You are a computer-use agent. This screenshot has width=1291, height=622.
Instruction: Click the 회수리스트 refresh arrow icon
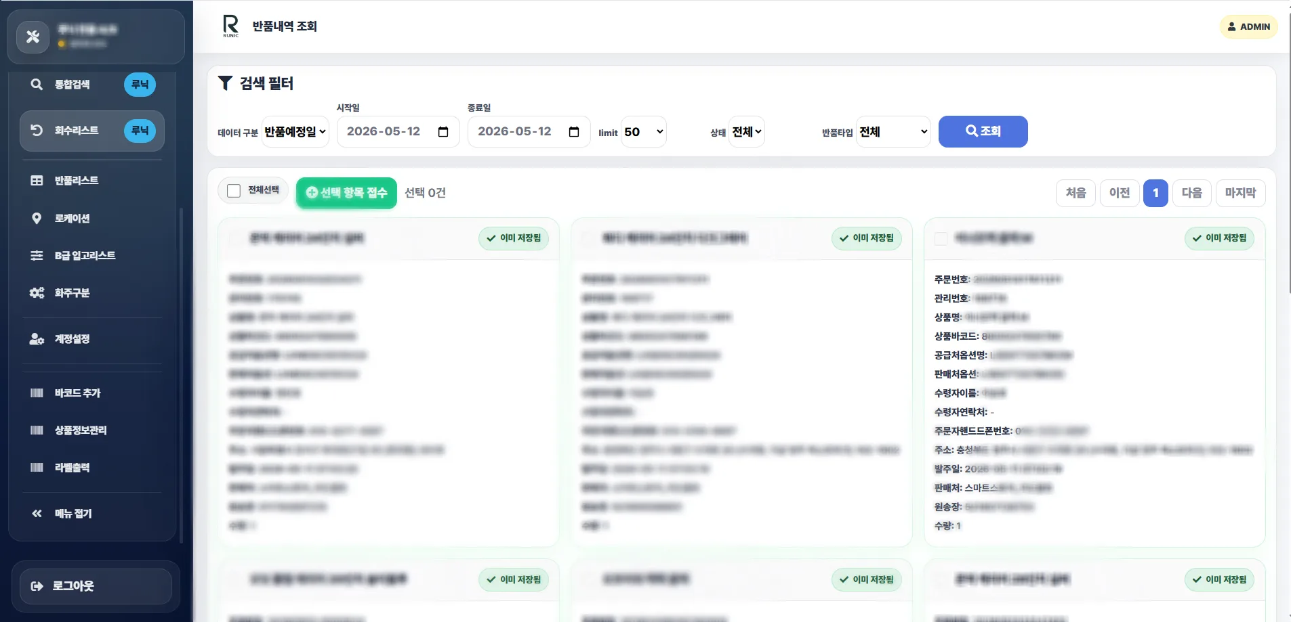[37, 131]
